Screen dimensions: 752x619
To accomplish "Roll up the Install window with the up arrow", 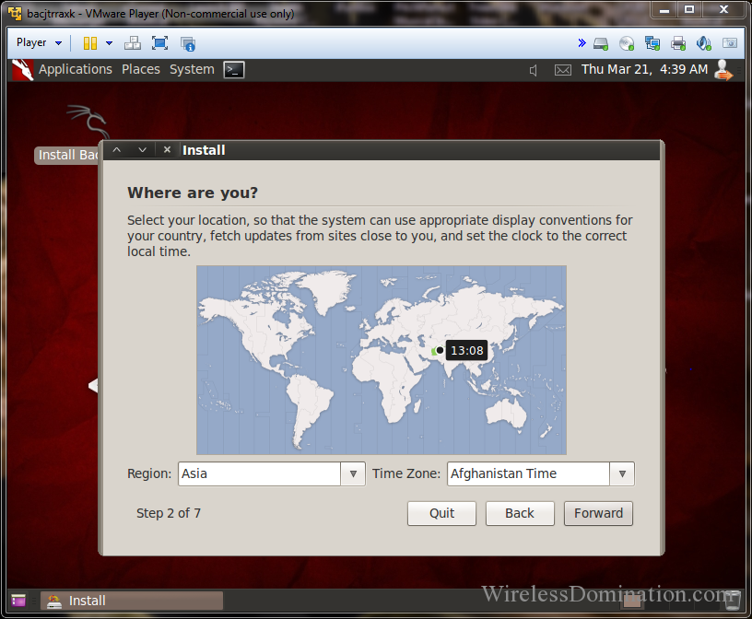I will [x=116, y=150].
